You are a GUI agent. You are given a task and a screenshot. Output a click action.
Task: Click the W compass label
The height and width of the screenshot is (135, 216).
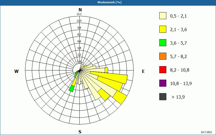pos(16,71)
